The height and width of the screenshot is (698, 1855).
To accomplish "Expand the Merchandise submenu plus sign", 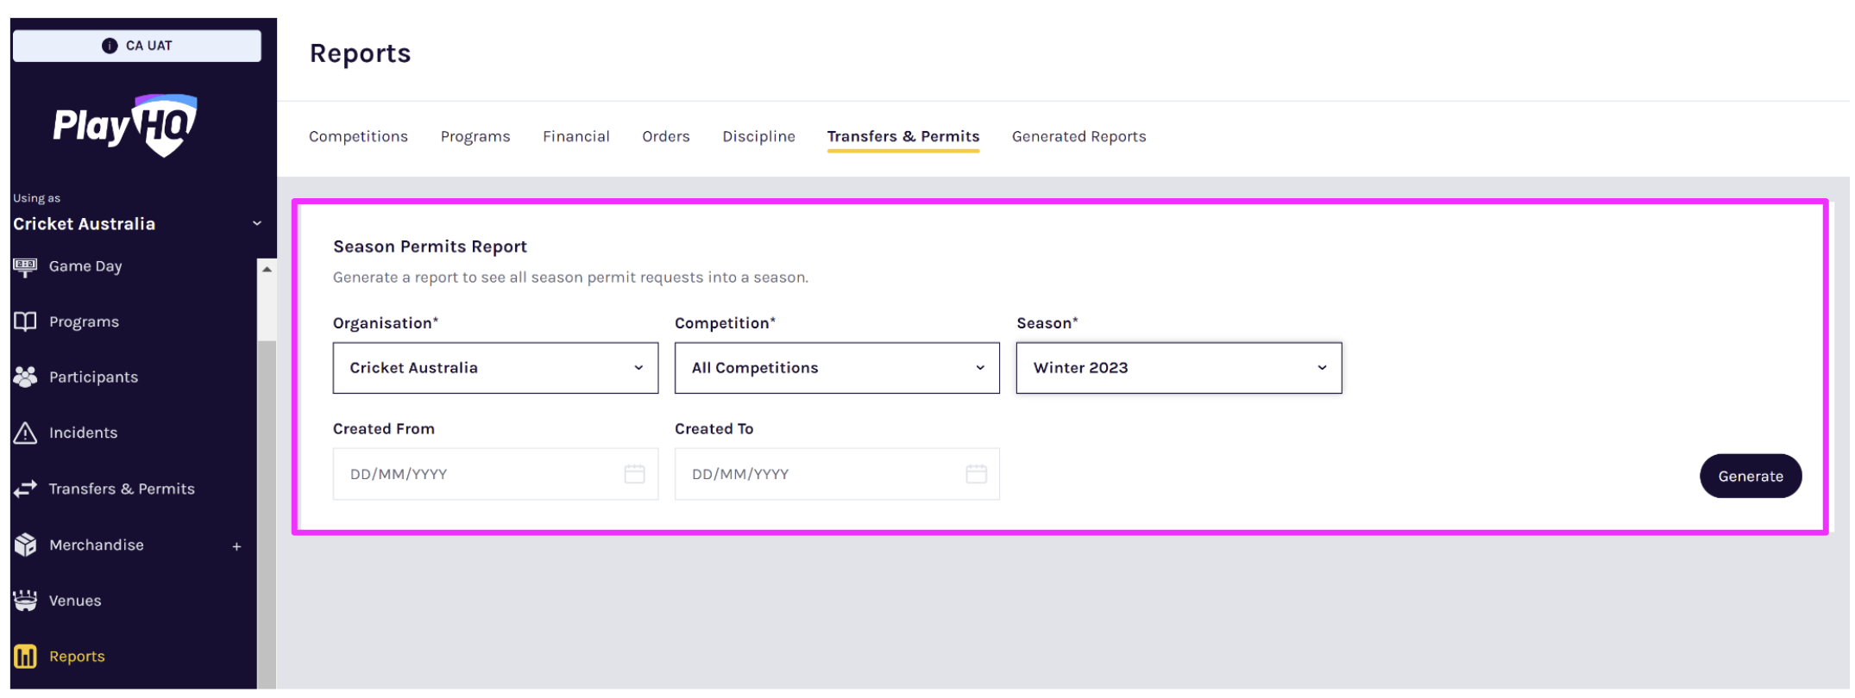I will tap(236, 546).
